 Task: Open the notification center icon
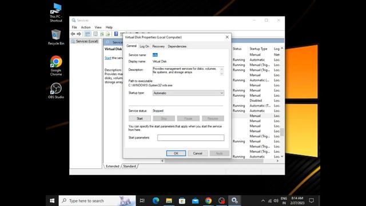(x=311, y=201)
